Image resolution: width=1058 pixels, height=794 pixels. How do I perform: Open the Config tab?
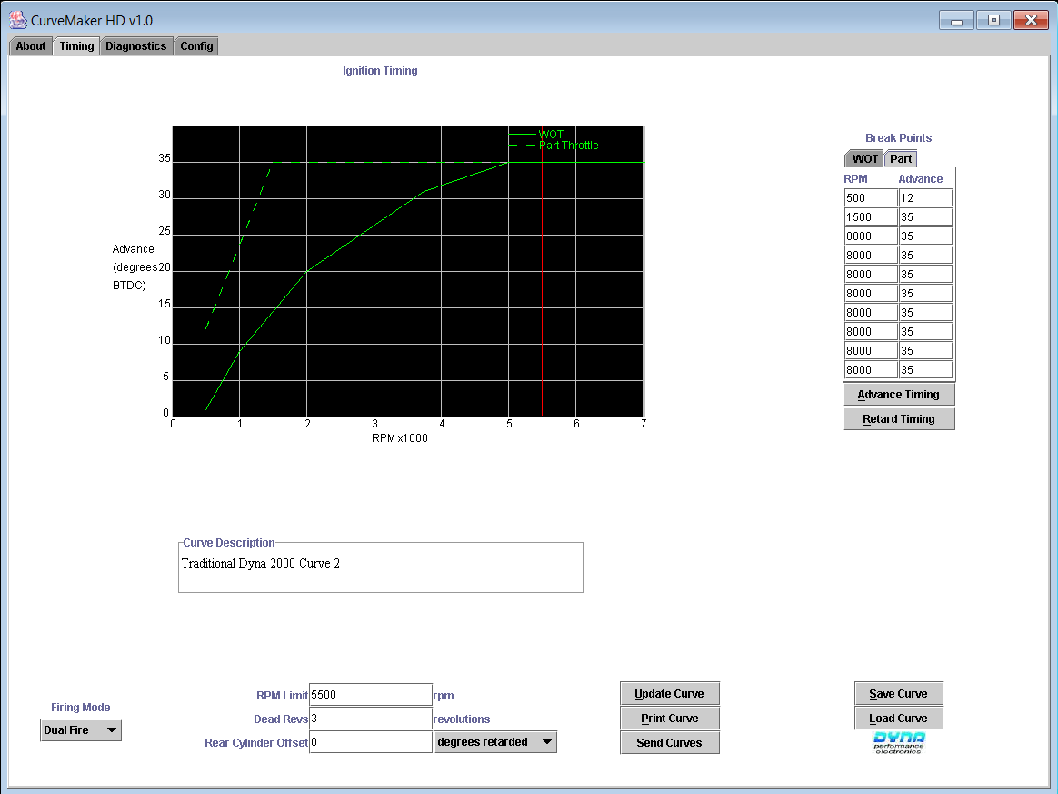(196, 46)
